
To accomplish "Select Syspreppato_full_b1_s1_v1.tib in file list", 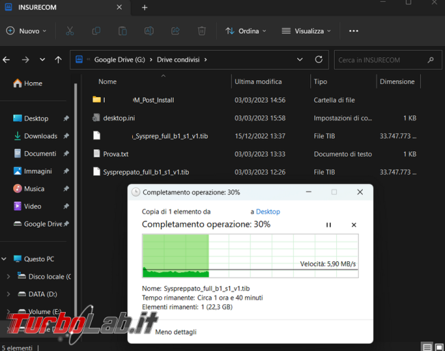I will coord(254,172).
